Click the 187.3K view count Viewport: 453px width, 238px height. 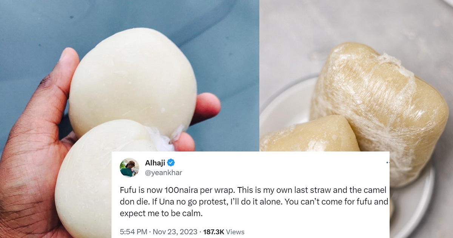(x=214, y=232)
